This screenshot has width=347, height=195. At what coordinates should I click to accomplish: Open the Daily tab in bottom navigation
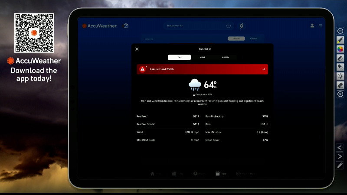(x=221, y=174)
